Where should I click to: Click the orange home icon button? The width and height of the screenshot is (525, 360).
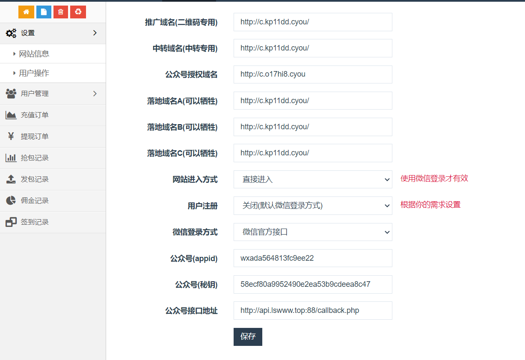(x=26, y=12)
